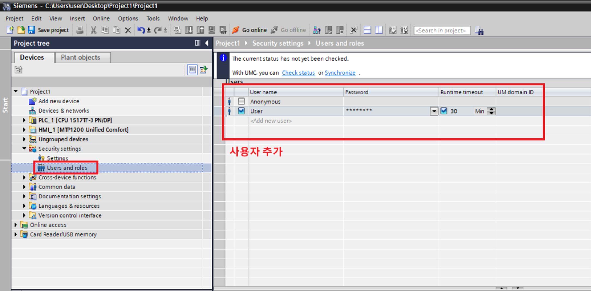
Task: Enable the Anonymous user checkbox
Action: [x=241, y=101]
